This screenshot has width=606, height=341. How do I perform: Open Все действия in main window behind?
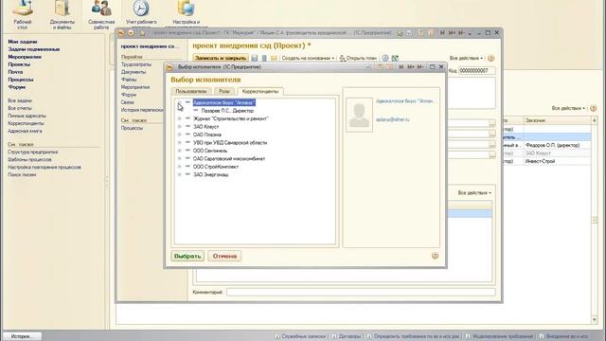click(568, 108)
